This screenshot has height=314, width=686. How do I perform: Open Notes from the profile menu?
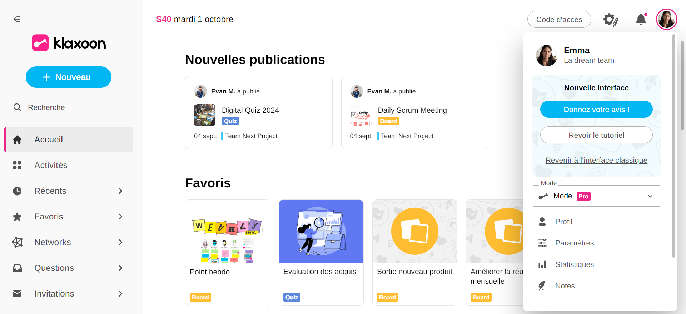(x=565, y=286)
